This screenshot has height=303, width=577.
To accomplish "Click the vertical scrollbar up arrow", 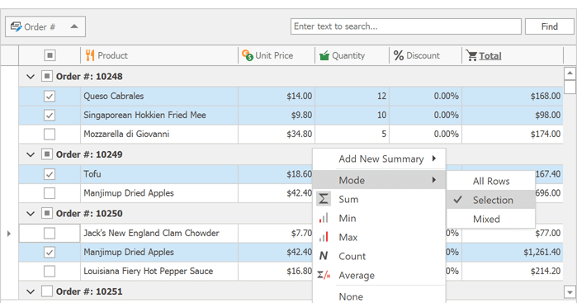I will [570, 73].
